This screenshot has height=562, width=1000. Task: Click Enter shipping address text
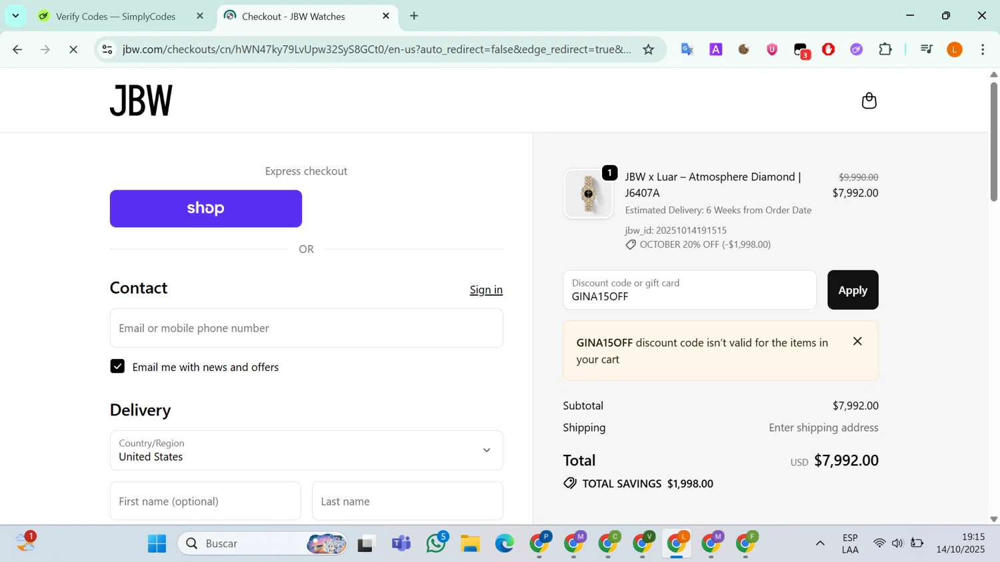pos(823,427)
